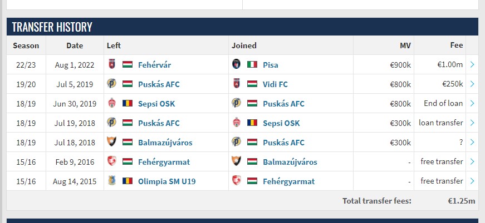Expand the Aug 1, 2022 transfer details arrow
Screen dimensions: 485x223
coord(472,64)
